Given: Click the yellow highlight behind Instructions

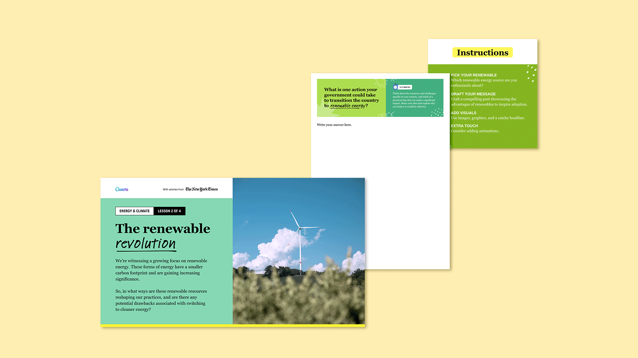Looking at the screenshot, I should pyautogui.click(x=483, y=52).
